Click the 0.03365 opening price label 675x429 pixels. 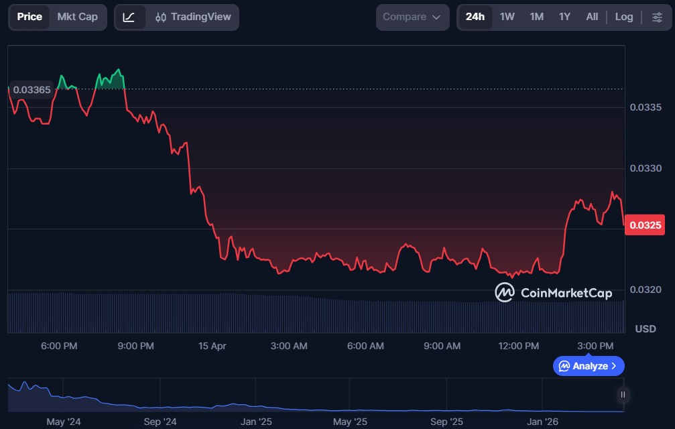(x=32, y=90)
